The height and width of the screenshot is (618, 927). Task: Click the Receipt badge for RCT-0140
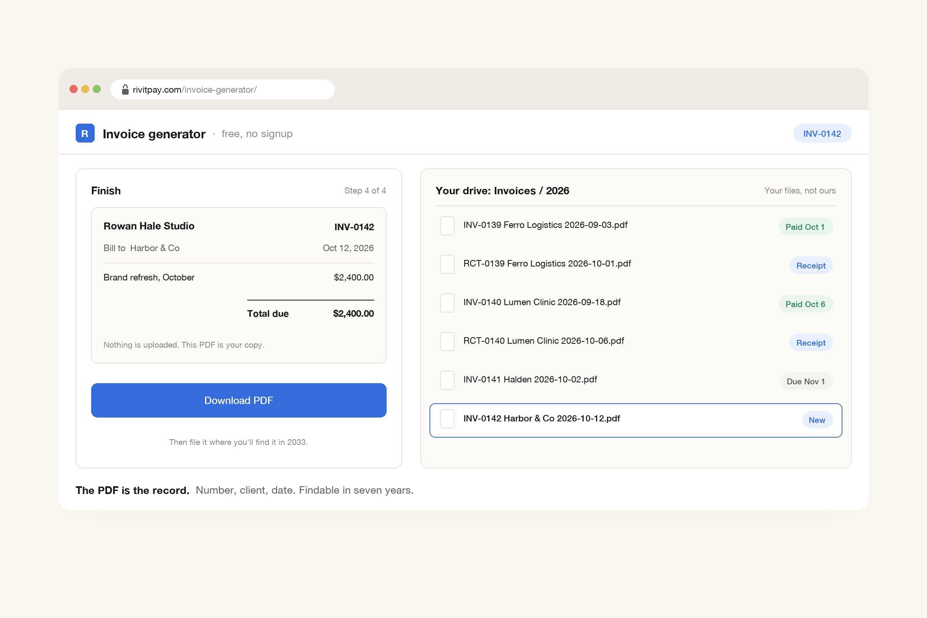point(811,343)
